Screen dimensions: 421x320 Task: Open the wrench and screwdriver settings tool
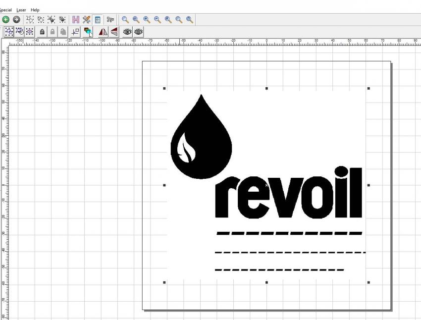pos(86,20)
